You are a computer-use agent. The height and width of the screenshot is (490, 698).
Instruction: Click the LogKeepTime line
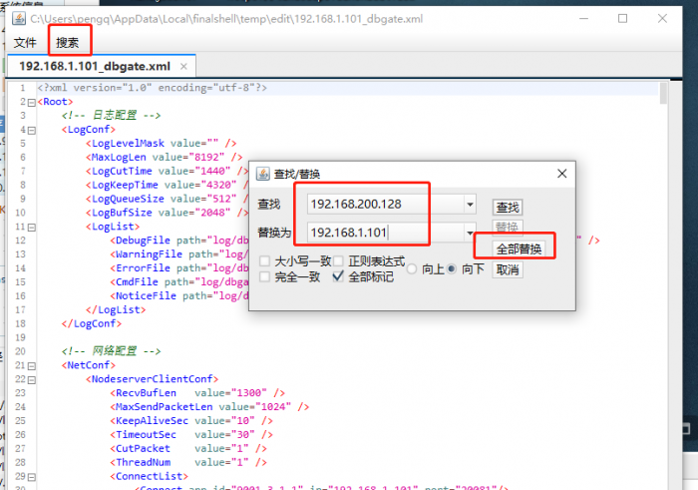(167, 185)
